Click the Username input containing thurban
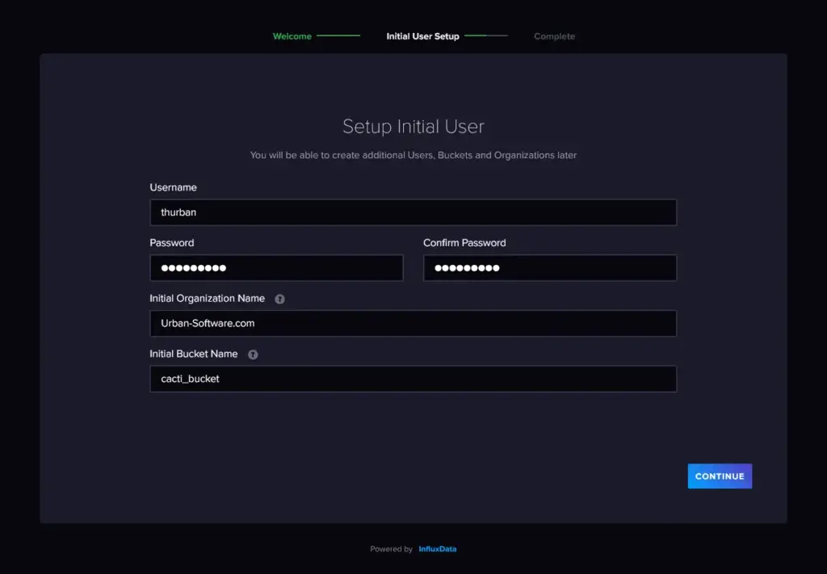This screenshot has height=574, width=827. click(x=413, y=212)
